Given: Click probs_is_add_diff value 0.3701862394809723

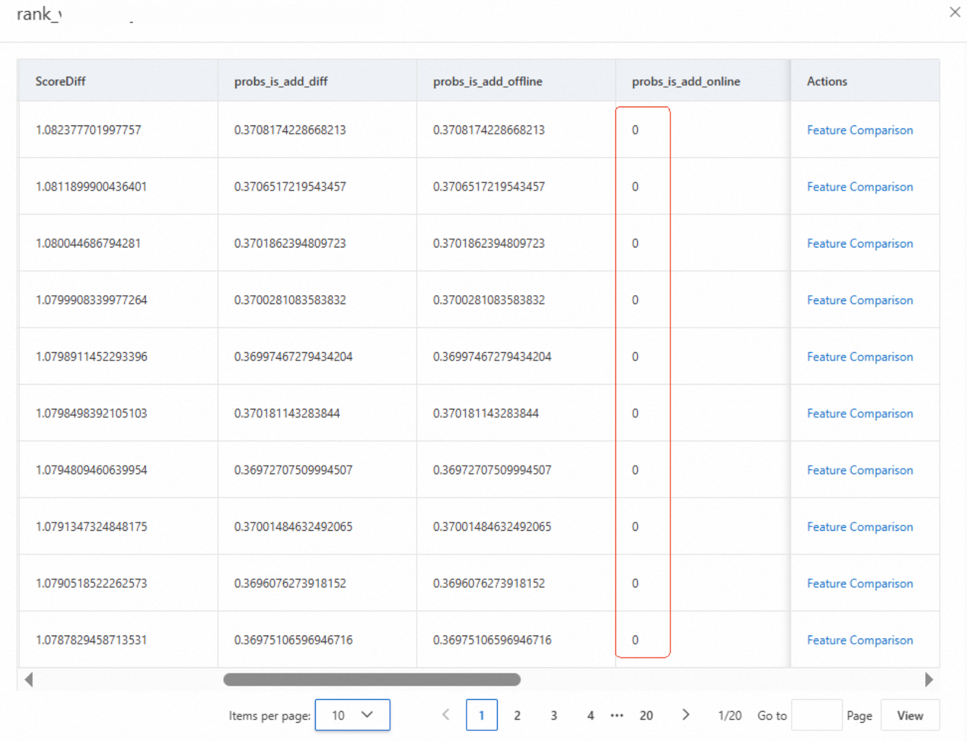Looking at the screenshot, I should click(290, 243).
